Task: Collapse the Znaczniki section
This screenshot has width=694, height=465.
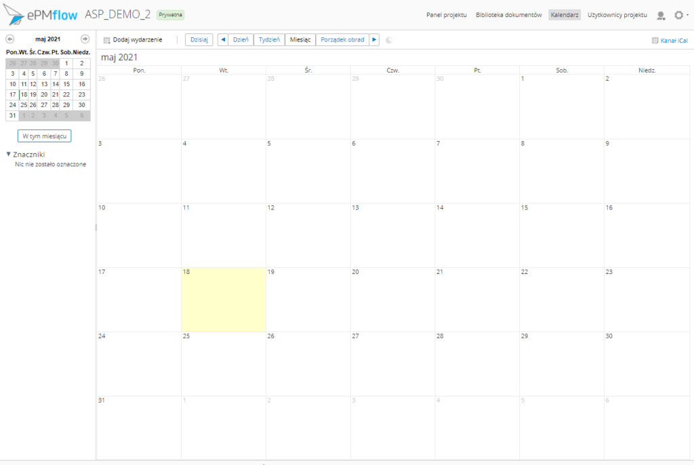Action: point(8,155)
